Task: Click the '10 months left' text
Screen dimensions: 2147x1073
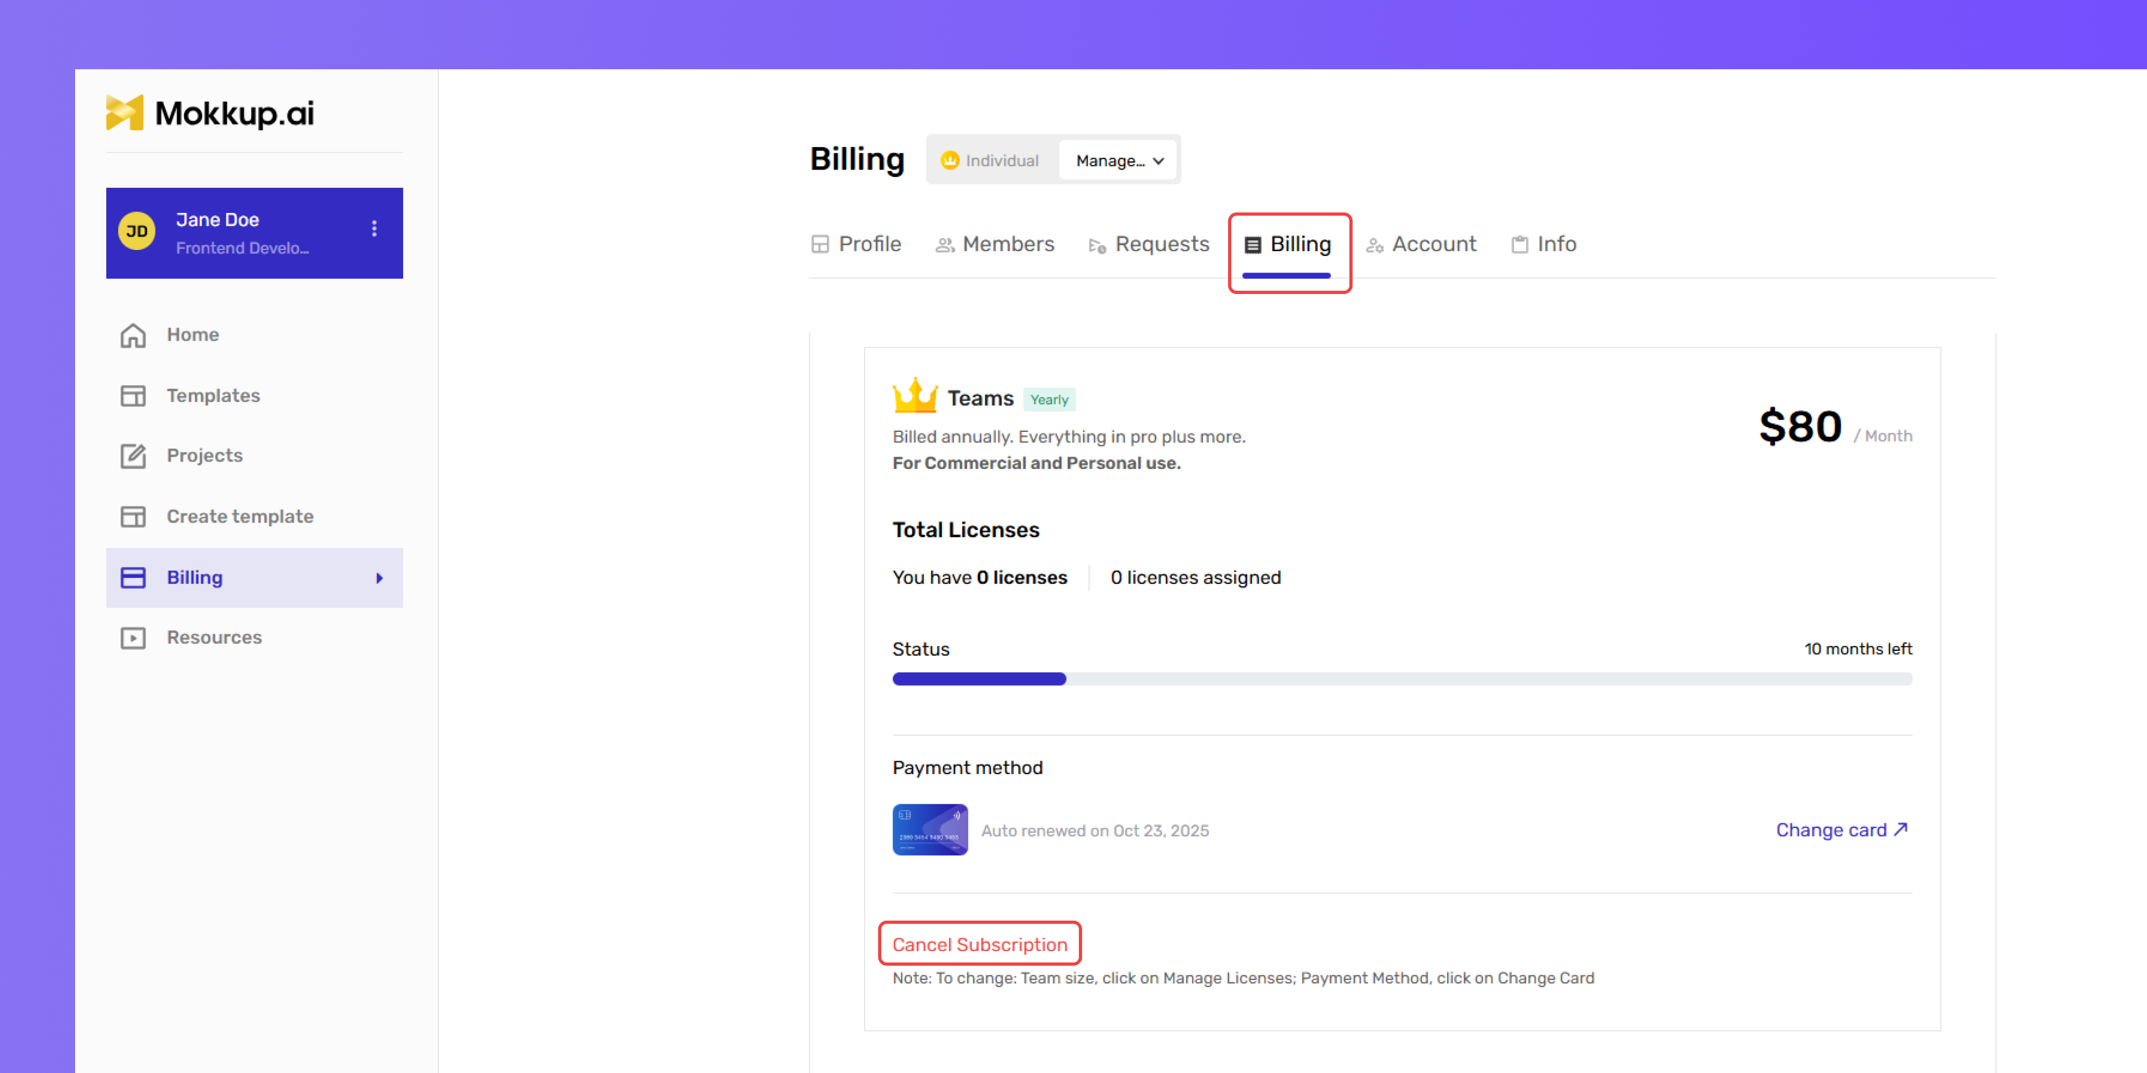Action: pos(1858,649)
